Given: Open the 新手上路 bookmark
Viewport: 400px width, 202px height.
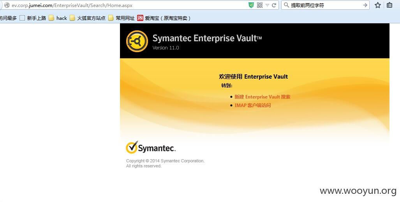Looking at the screenshot, I should coord(33,18).
